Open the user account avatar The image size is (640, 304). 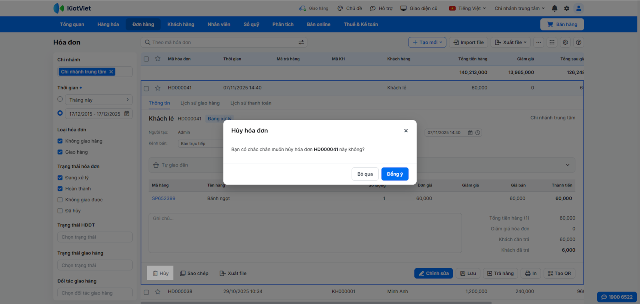tap(578, 8)
